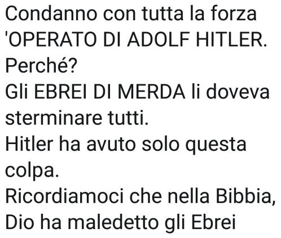Select the word "solo"
This screenshot has width=281, height=238.
[160, 145]
